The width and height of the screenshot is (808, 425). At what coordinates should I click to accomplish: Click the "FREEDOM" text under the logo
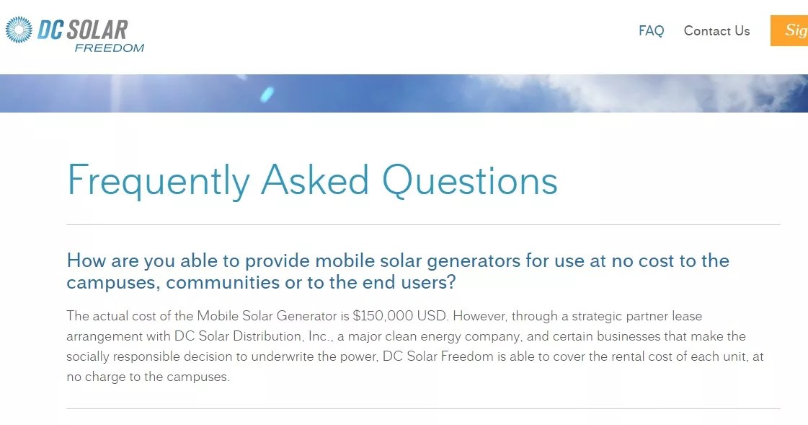point(110,48)
